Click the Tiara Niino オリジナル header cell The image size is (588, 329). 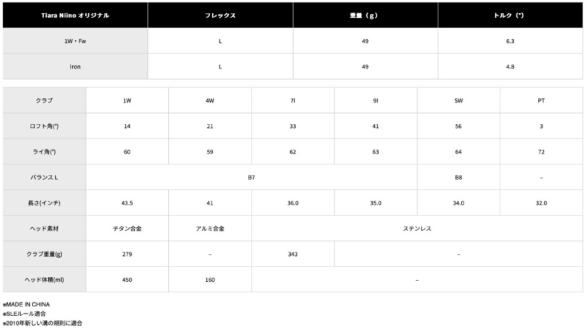[x=75, y=16]
